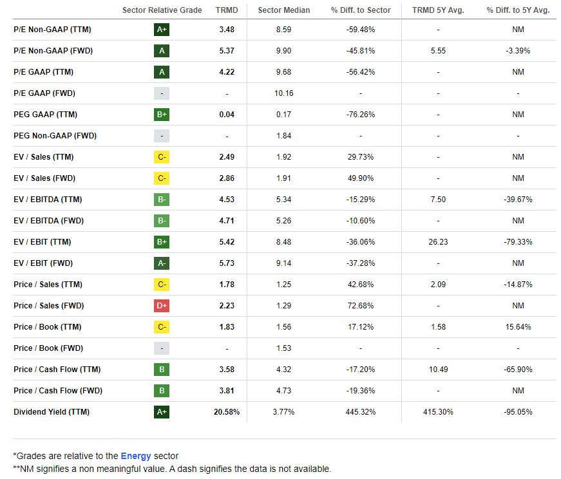Click the 5.55 five-year average for P/E Non-GAAP (FWD)

tap(438, 51)
